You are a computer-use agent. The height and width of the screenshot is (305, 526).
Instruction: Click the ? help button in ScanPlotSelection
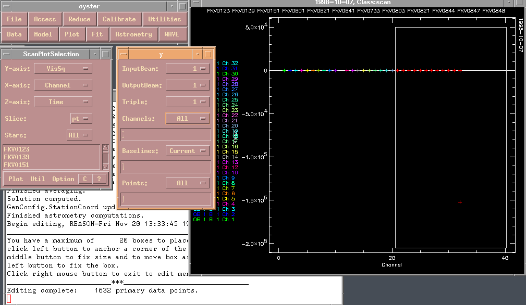(x=99, y=179)
